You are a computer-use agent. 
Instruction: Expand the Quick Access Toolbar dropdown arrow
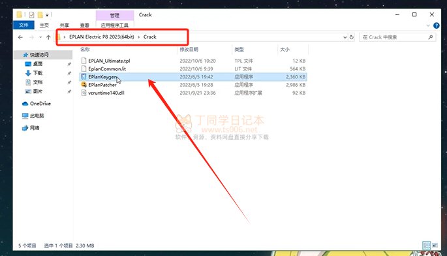point(47,15)
